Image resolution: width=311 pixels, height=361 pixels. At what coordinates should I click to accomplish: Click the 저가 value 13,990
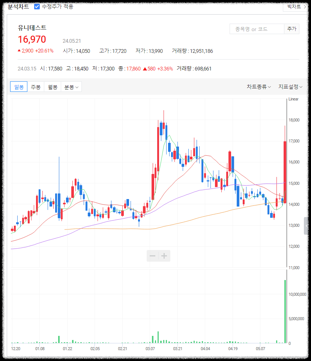tap(155, 51)
